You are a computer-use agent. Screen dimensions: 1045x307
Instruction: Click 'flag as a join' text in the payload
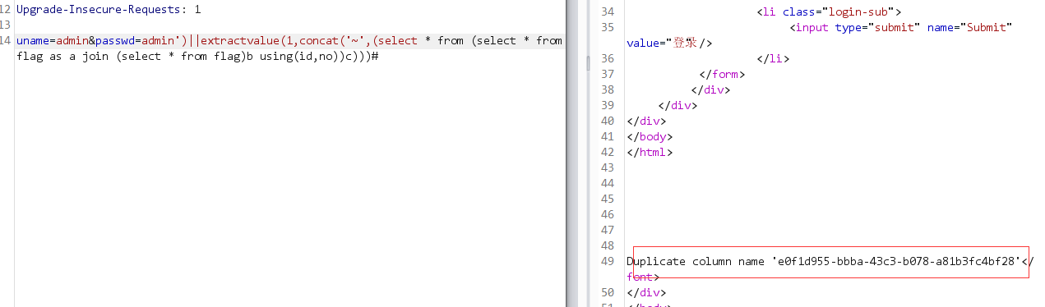[62, 57]
